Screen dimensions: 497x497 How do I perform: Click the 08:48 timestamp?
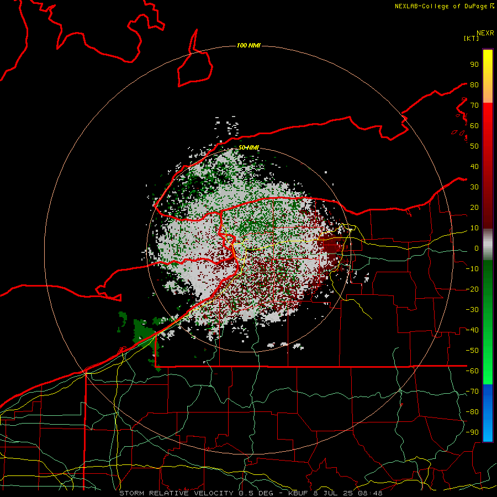pos(371,493)
